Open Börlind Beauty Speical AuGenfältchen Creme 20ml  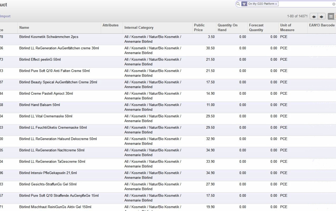(58, 82)
